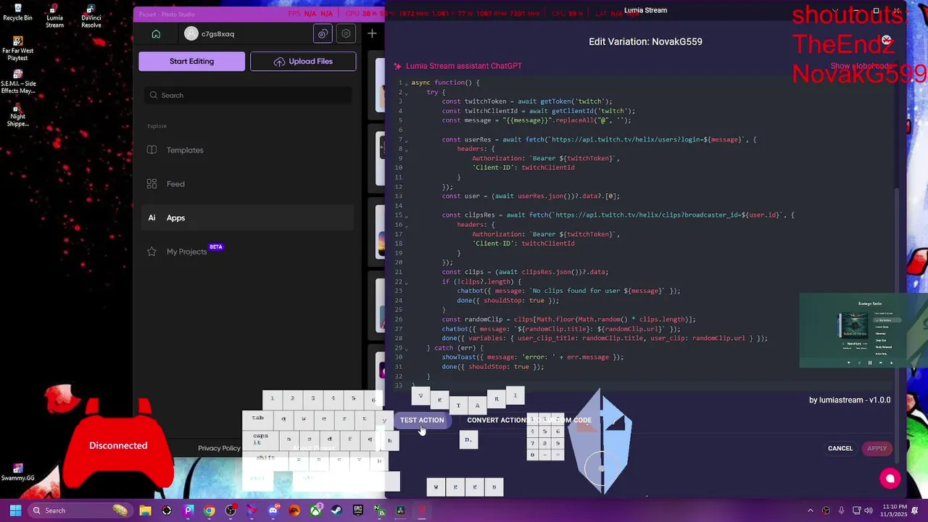Open Far Far West Playtest desktop icon
Screen dimensions: 928x522
[x=17, y=49]
